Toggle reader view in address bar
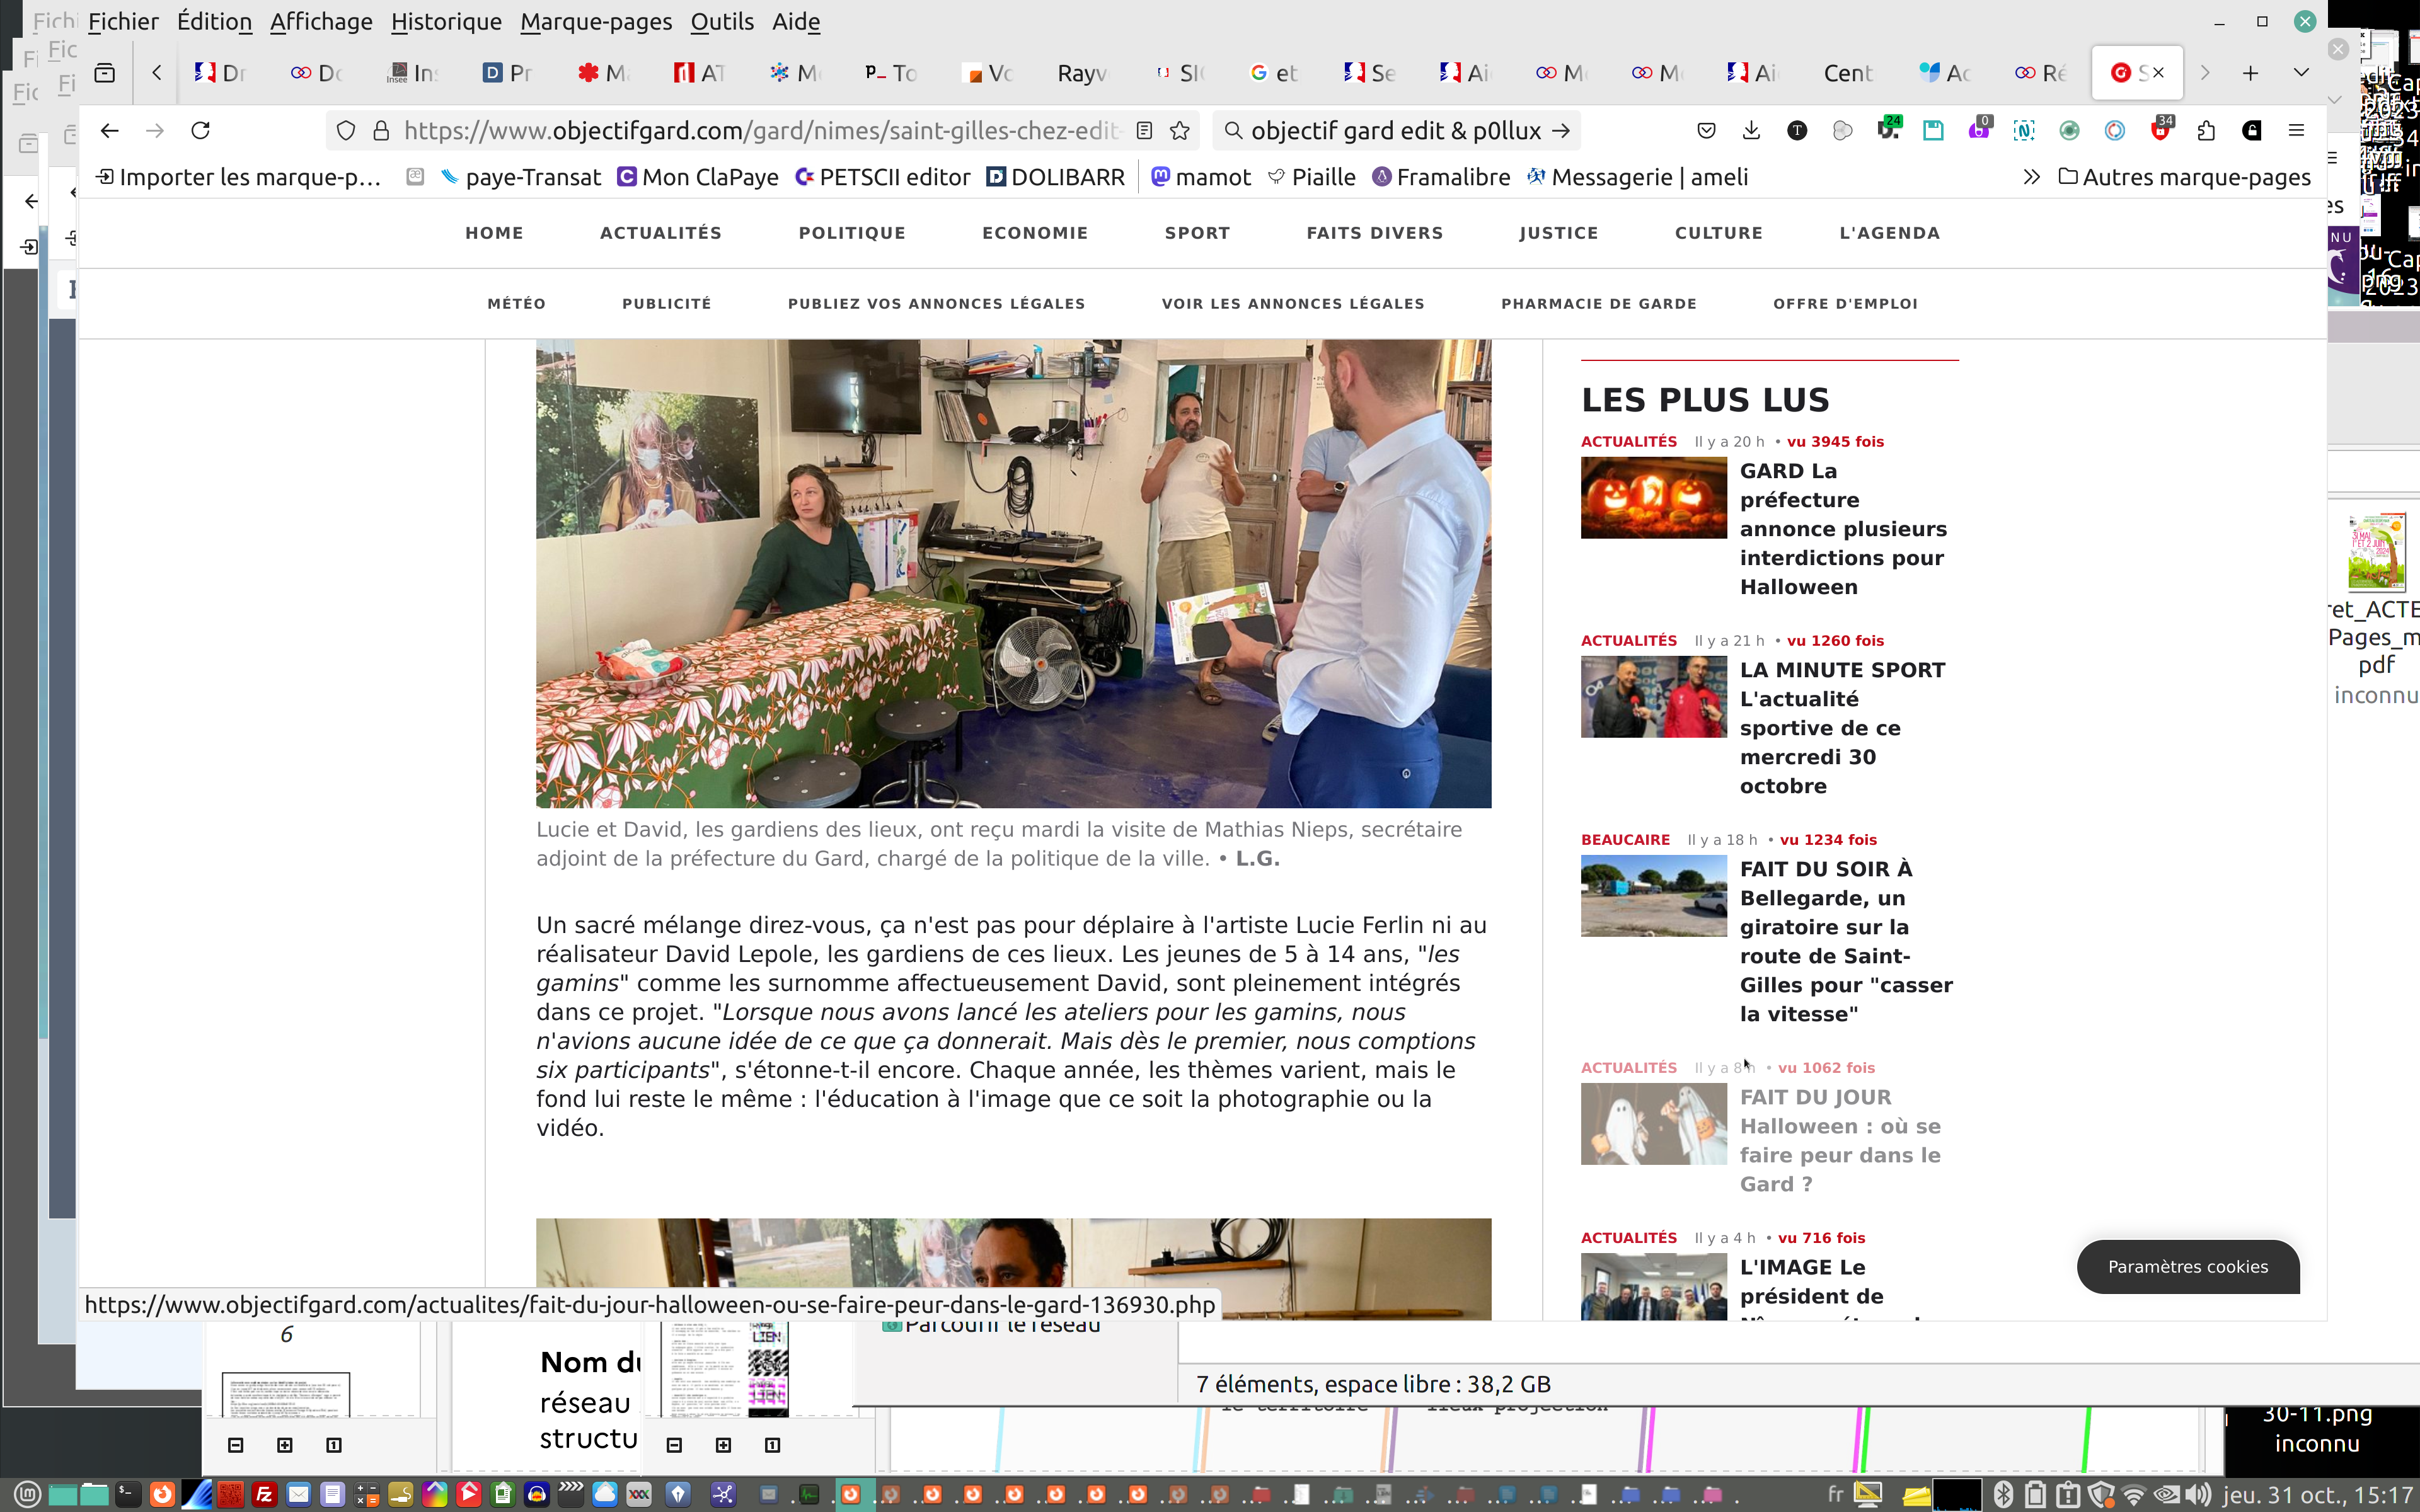This screenshot has height=1512, width=2420. click(1145, 131)
